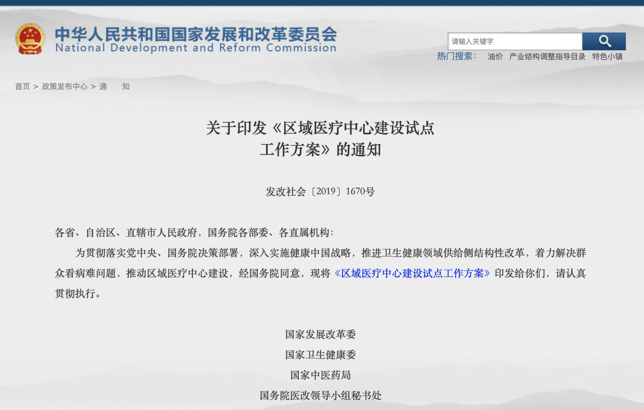Click the National Development and Reform Commission subtitle
Viewport: 644px width, 410px height.
[196, 48]
